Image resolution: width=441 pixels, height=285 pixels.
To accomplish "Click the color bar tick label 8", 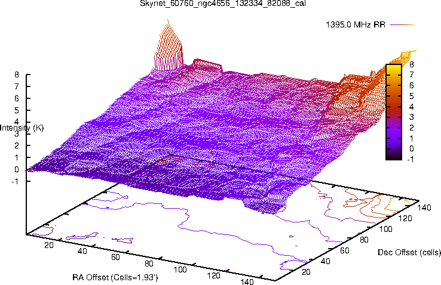I will (412, 64).
